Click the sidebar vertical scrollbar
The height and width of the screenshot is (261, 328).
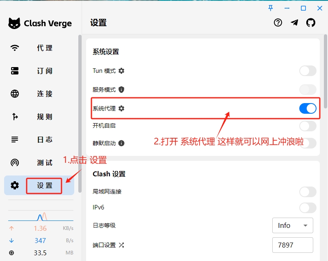80,114
